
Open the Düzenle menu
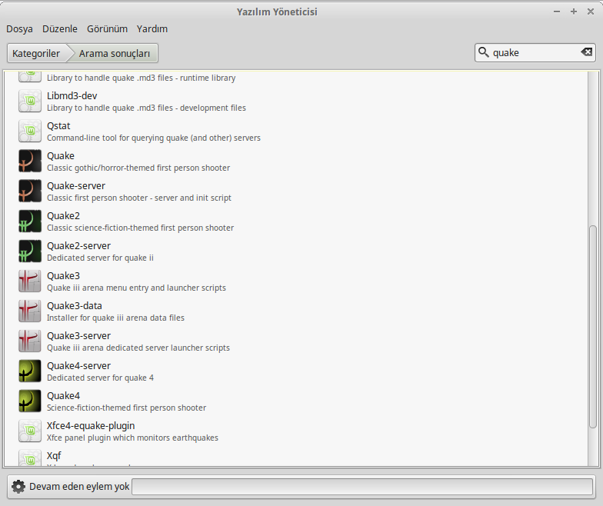click(60, 29)
